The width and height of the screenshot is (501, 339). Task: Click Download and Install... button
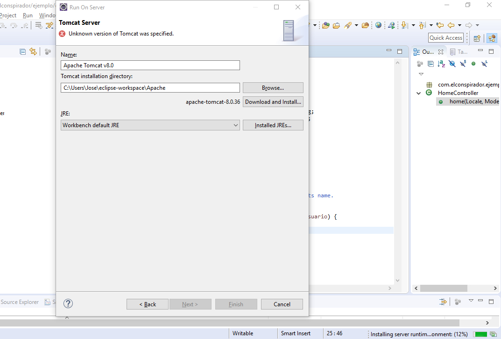point(273,102)
